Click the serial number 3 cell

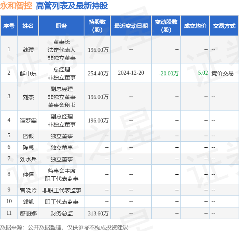coord(9,96)
